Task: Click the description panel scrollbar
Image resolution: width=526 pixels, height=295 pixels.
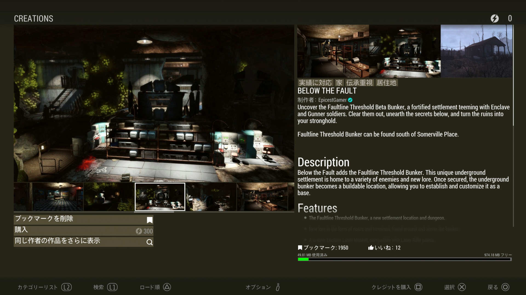Action: (x=513, y=75)
